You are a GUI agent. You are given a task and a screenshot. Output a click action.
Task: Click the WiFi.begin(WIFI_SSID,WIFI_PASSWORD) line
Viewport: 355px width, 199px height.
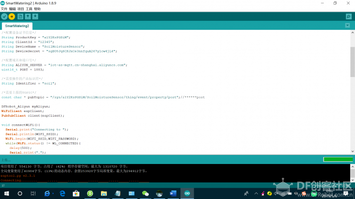click(x=42, y=138)
